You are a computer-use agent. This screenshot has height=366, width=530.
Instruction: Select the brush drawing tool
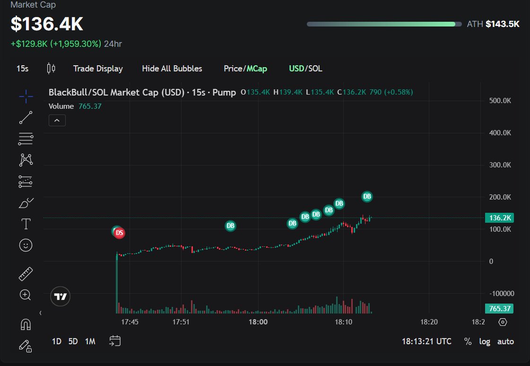point(26,202)
